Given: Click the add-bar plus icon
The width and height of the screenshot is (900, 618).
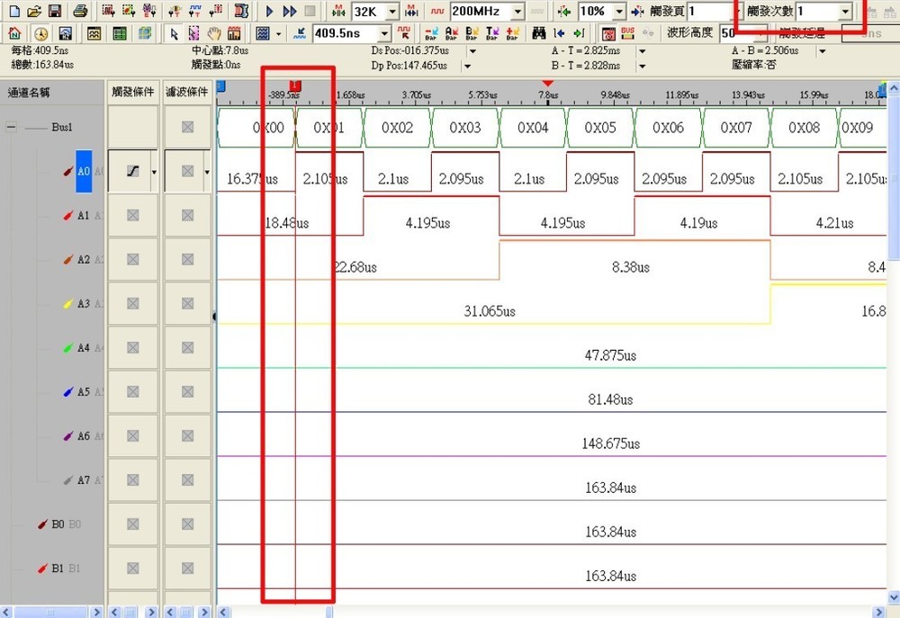Looking at the screenshot, I should click(513, 33).
